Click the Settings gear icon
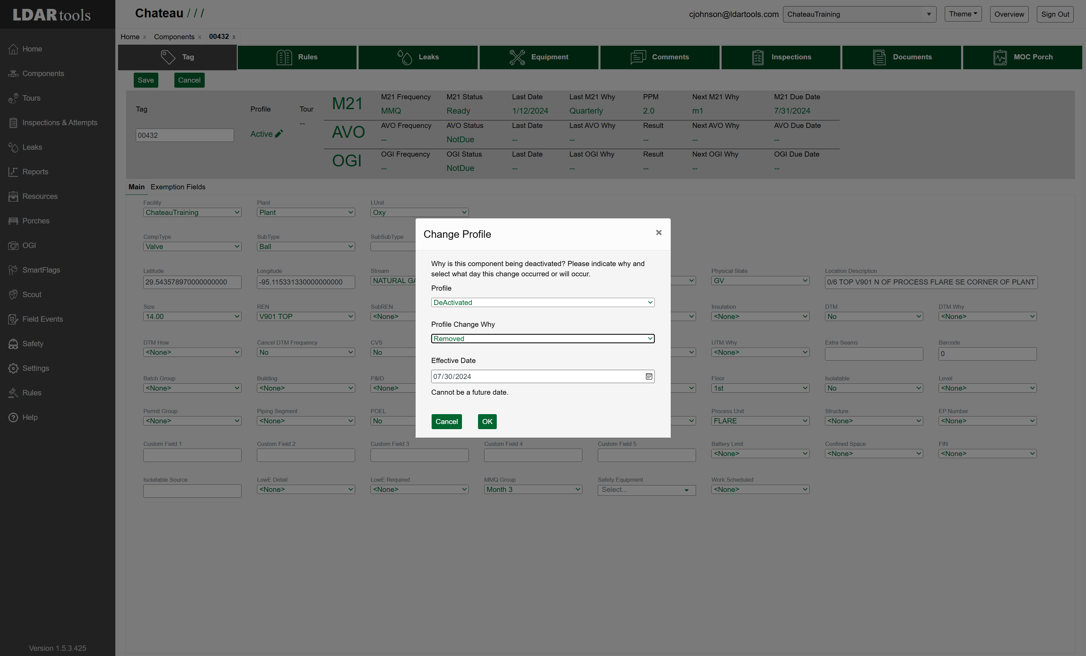This screenshot has height=656, width=1086. [x=13, y=368]
